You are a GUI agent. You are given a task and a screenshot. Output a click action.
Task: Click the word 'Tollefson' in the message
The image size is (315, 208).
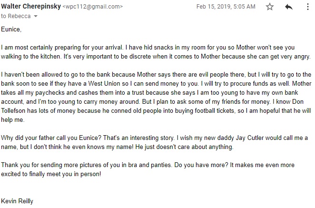pyautogui.click(x=13, y=110)
